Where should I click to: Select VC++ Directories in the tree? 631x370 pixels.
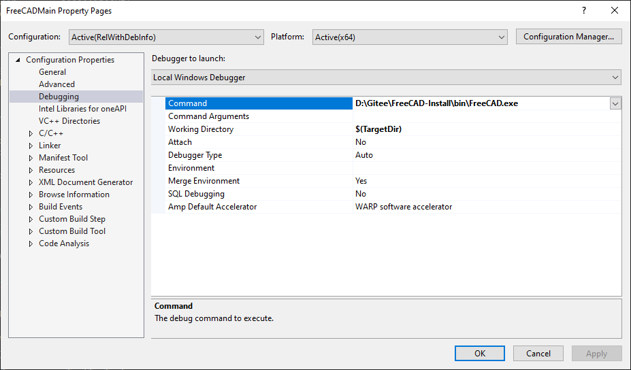pyautogui.click(x=69, y=121)
